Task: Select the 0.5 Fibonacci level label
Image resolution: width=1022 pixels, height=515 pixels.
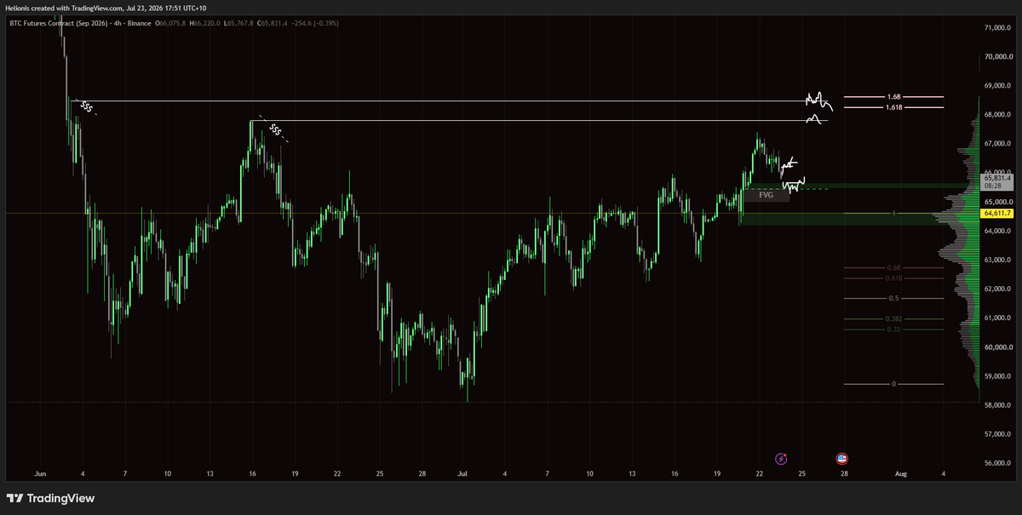Action: pos(893,299)
